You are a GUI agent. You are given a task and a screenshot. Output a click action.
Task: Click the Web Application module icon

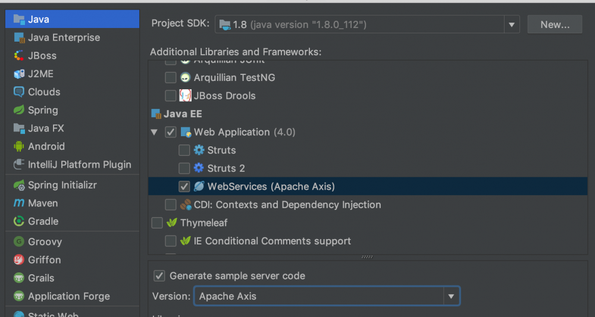186,132
